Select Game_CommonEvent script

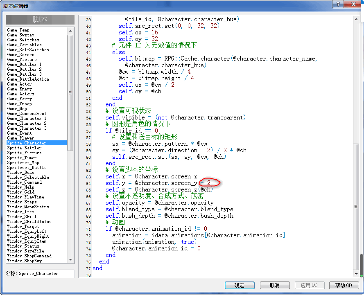[x=27, y=114]
